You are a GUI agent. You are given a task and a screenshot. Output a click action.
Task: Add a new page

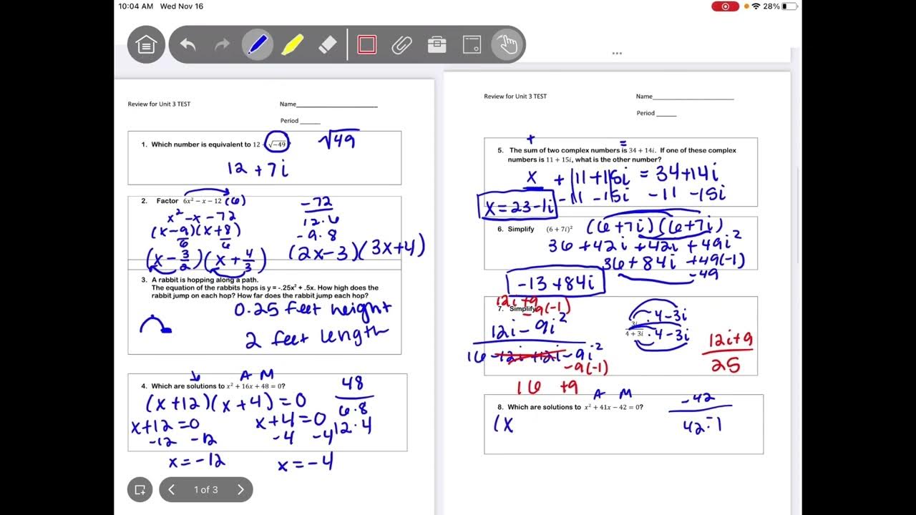140,489
